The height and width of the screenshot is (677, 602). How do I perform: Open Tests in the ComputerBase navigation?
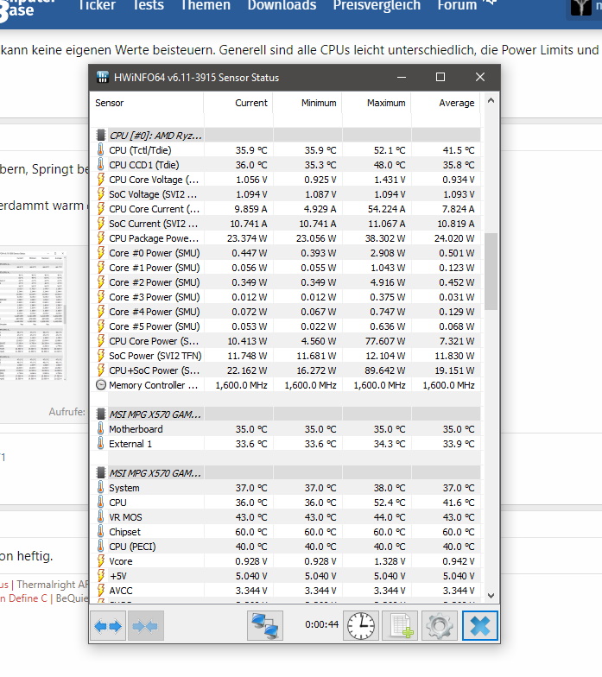click(x=149, y=5)
